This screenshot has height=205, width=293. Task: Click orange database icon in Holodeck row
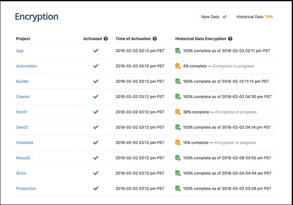pos(178,143)
